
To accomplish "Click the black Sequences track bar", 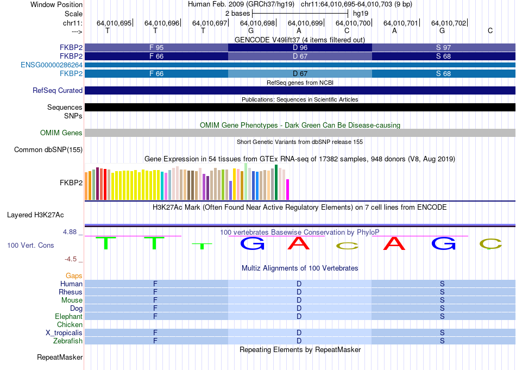I will coord(300,108).
